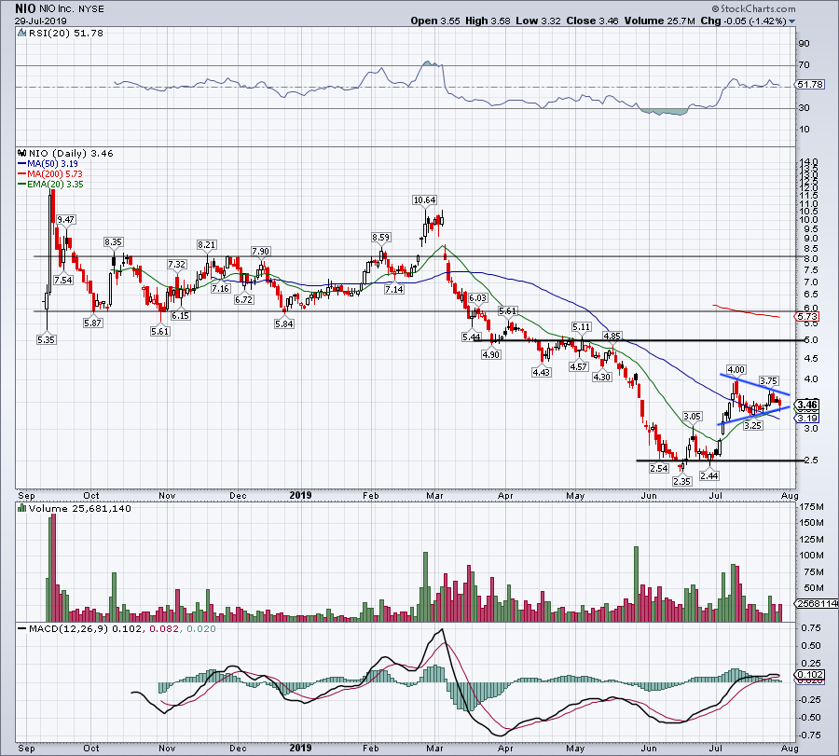Click the 6.03 price label
This screenshot has width=839, height=756.
pos(478,298)
